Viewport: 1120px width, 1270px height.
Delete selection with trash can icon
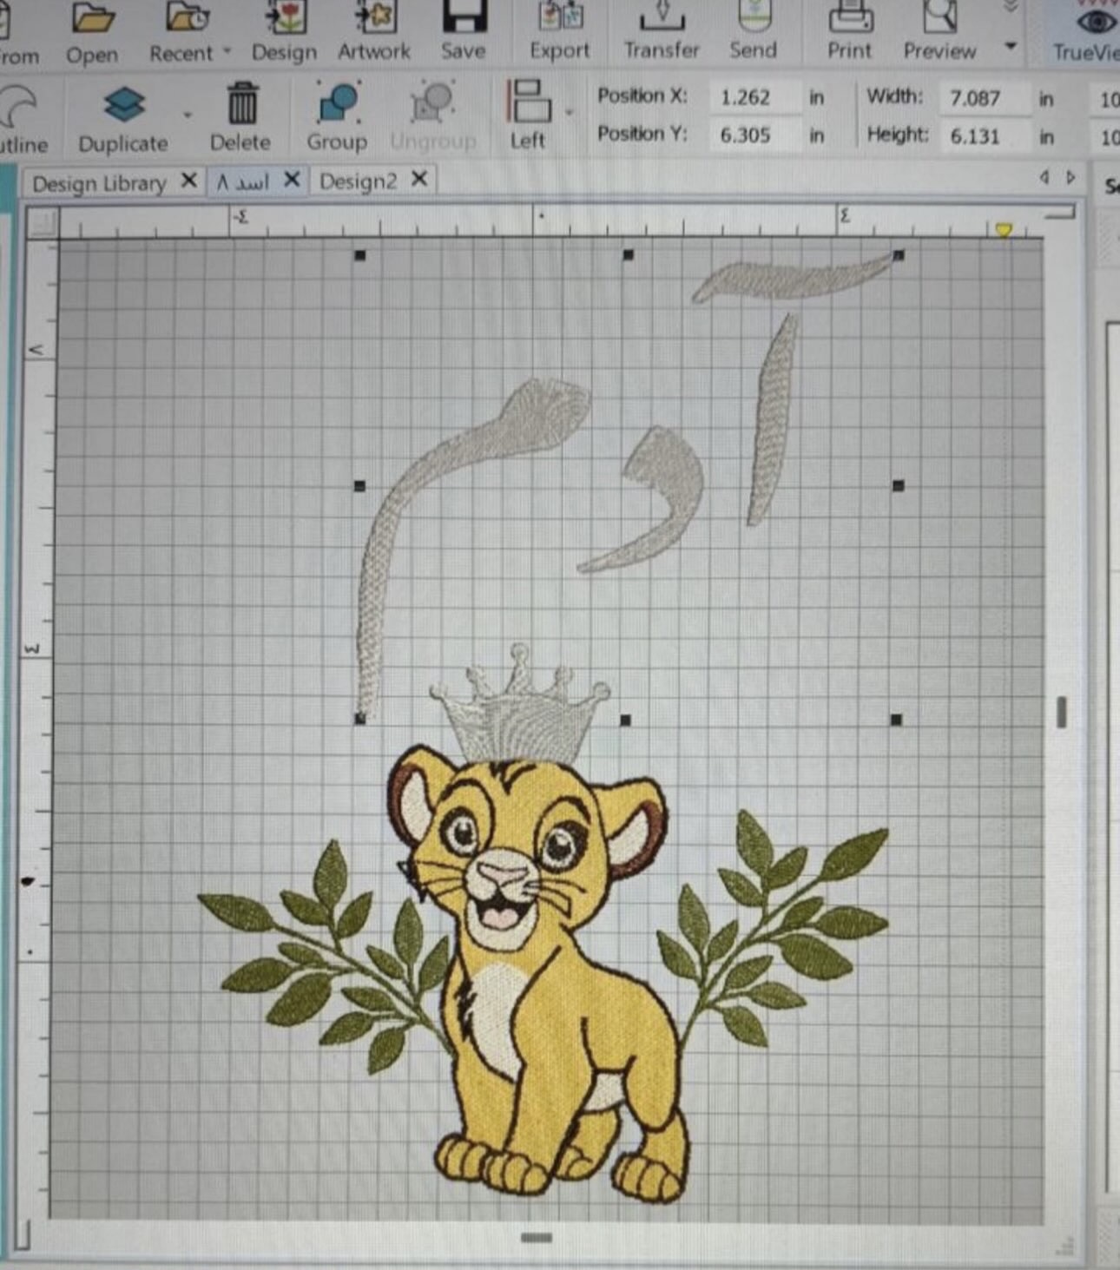tap(242, 104)
